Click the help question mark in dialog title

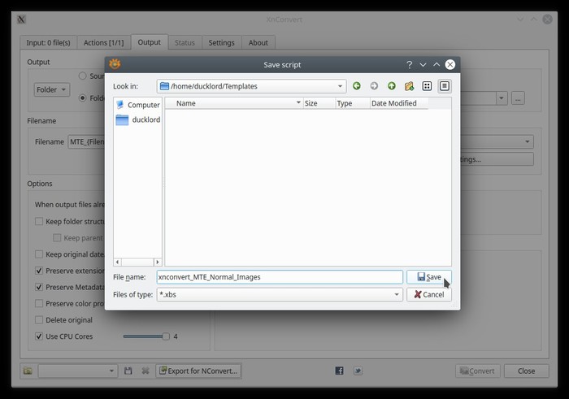[x=410, y=64]
